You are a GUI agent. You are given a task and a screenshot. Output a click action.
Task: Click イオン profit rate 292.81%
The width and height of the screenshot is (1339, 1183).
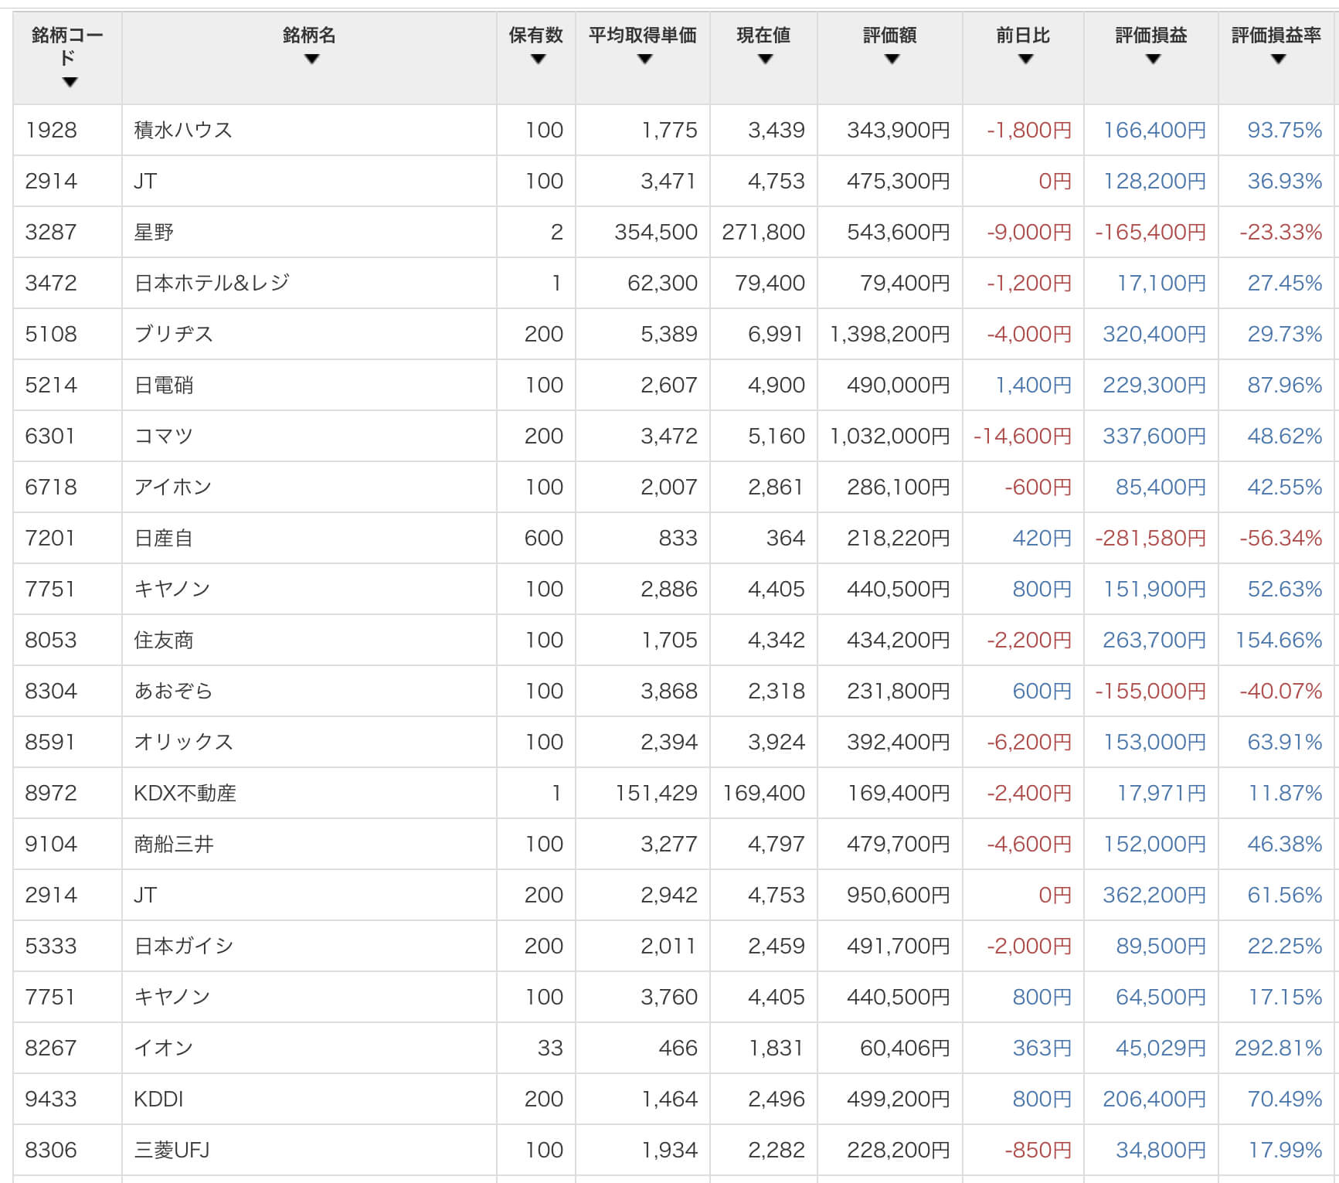click(x=1278, y=1048)
